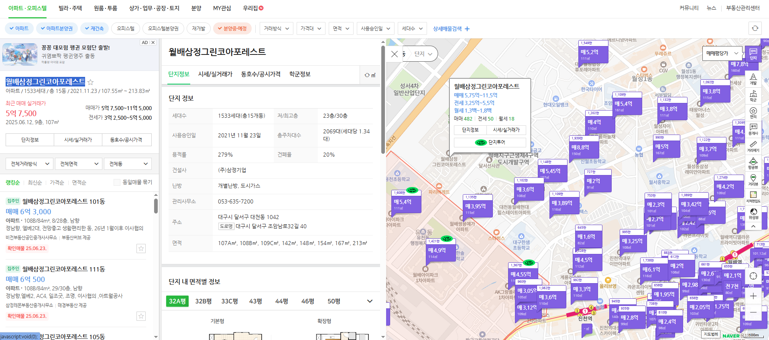769x340 pixels.
Task: Sort listings by 가격순
Action: [x=57, y=182]
